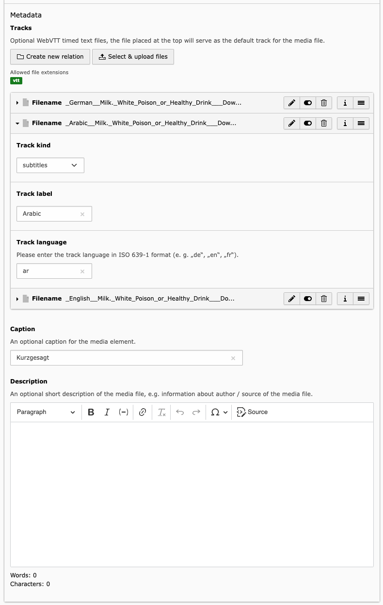
Task: Expand the German track entry
Action: coord(17,103)
